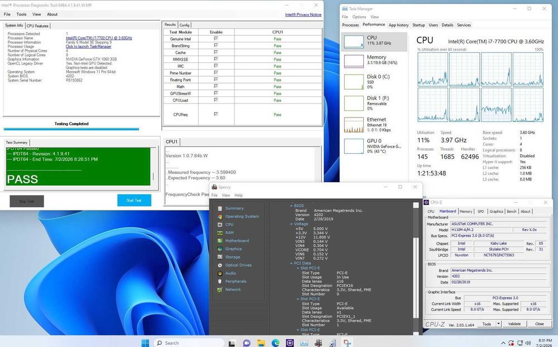Disable the Prime Number test checkbox
The height and width of the screenshot is (347, 558).
pos(215,73)
